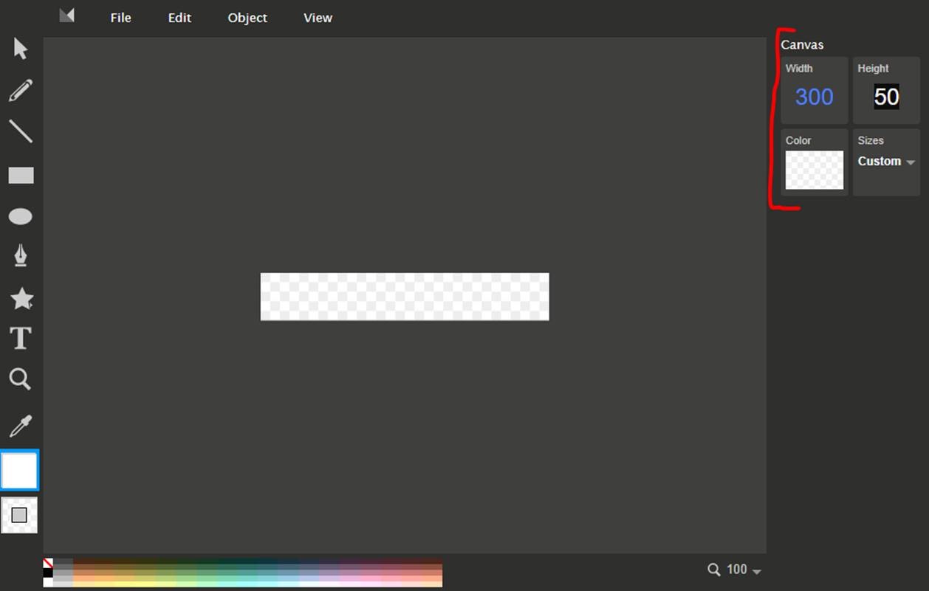Screen dimensions: 929x591
Task: Expand the canvas Color picker
Action: tap(814, 170)
